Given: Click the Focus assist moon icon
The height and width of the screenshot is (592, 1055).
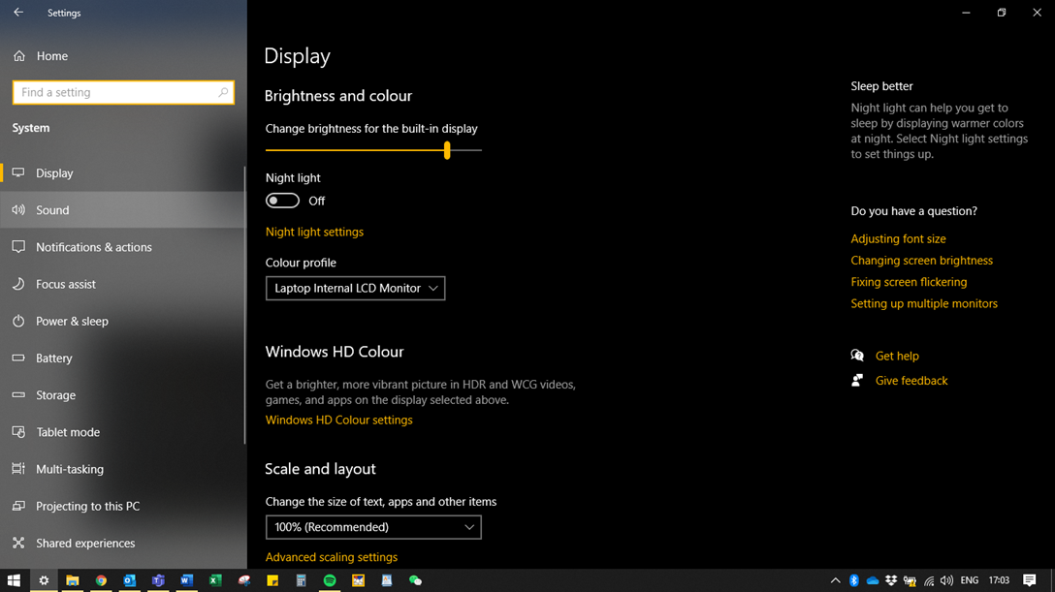Looking at the screenshot, I should point(18,284).
